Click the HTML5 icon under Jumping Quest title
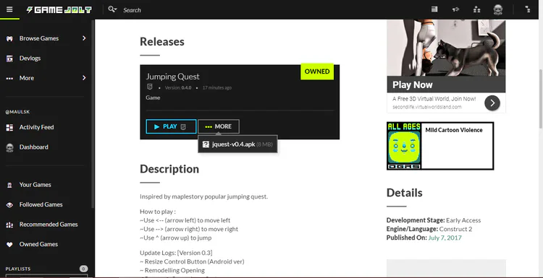Image resolution: width=543 pixels, height=278 pixels. point(150,87)
